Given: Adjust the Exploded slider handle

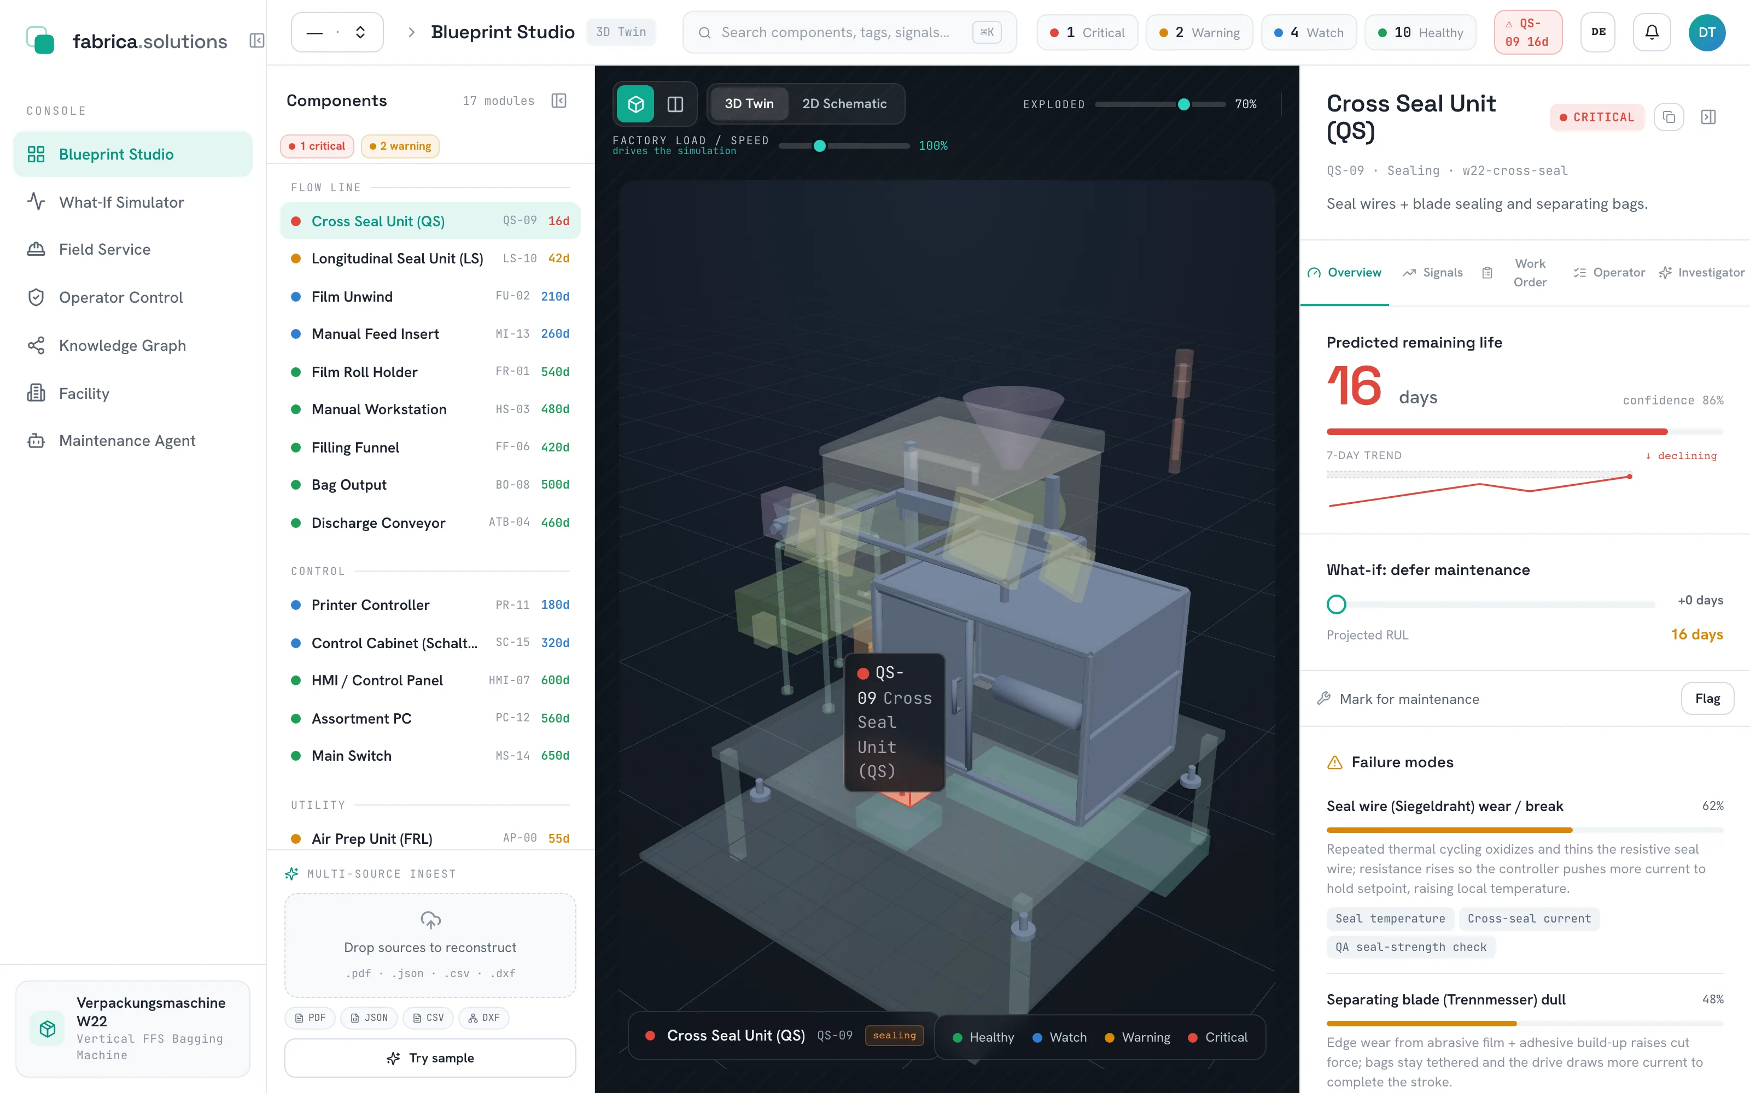Looking at the screenshot, I should (1184, 104).
